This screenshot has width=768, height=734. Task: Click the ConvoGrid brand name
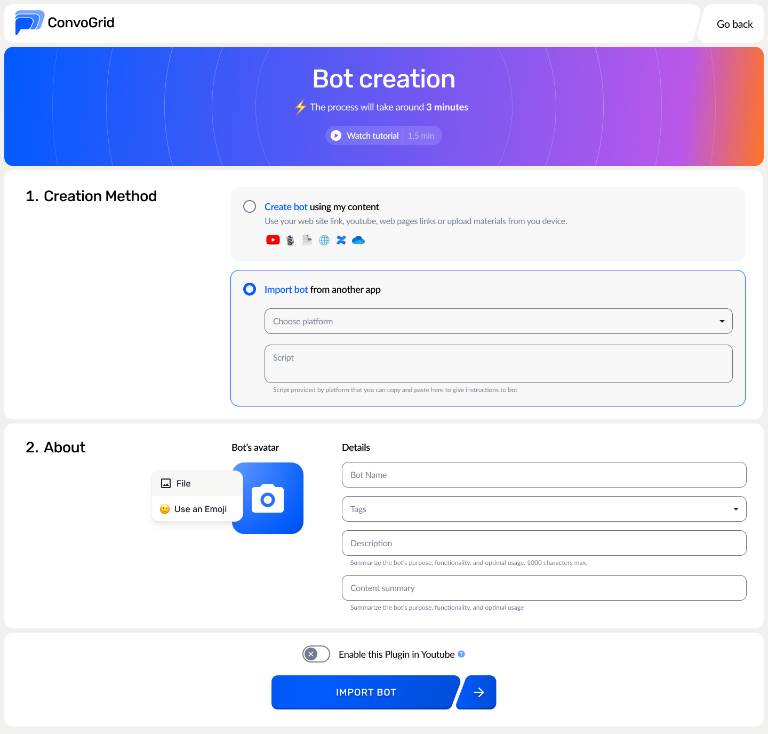81,22
